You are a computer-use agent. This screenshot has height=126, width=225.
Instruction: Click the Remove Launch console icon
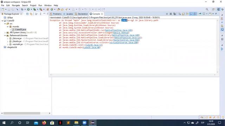coord(171,14)
